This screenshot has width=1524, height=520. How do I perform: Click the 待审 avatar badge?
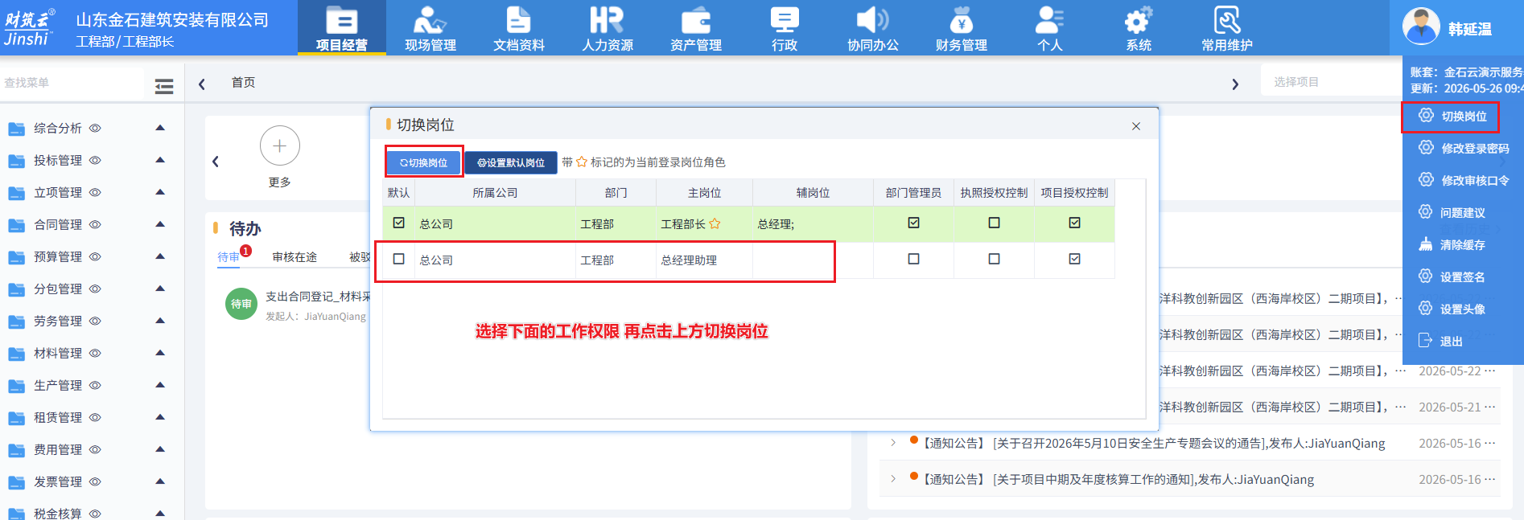(x=241, y=304)
